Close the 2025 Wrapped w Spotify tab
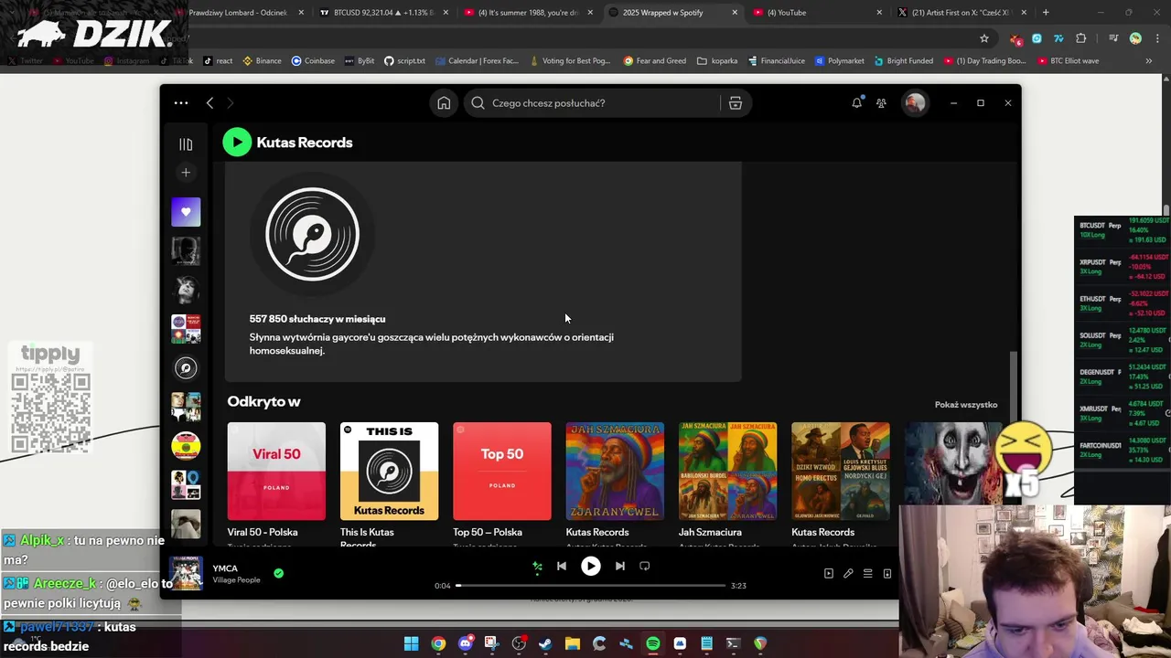 click(x=735, y=13)
